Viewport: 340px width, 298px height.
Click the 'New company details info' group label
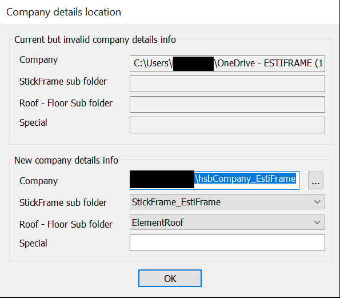coord(66,160)
